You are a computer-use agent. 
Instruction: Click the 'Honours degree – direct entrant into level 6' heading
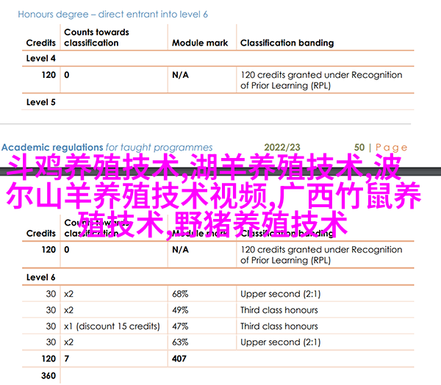pos(112,15)
